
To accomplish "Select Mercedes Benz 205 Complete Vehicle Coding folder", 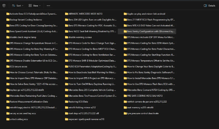I will pyautogui.click(x=92, y=90).
